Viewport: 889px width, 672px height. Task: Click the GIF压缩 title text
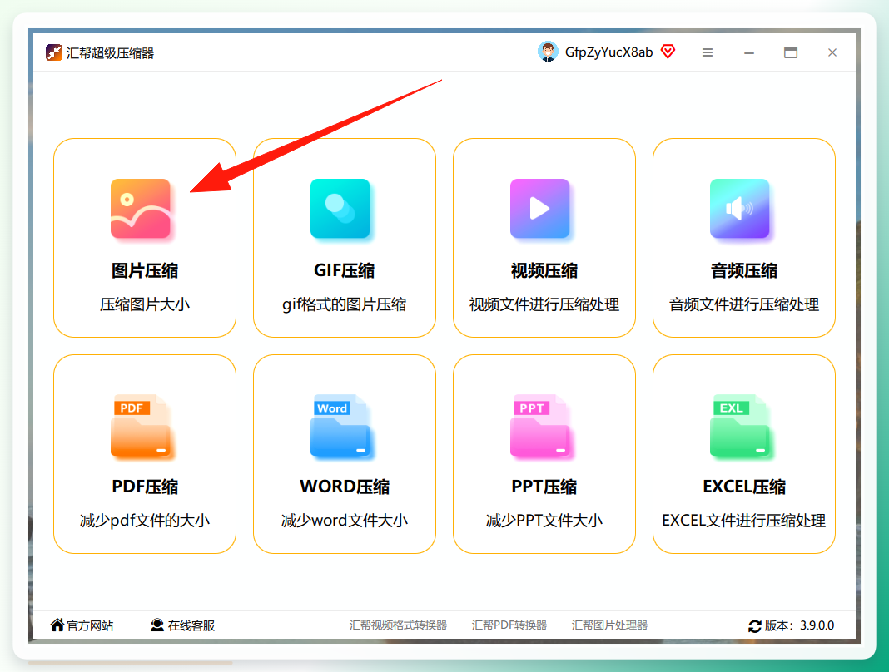[x=344, y=271]
